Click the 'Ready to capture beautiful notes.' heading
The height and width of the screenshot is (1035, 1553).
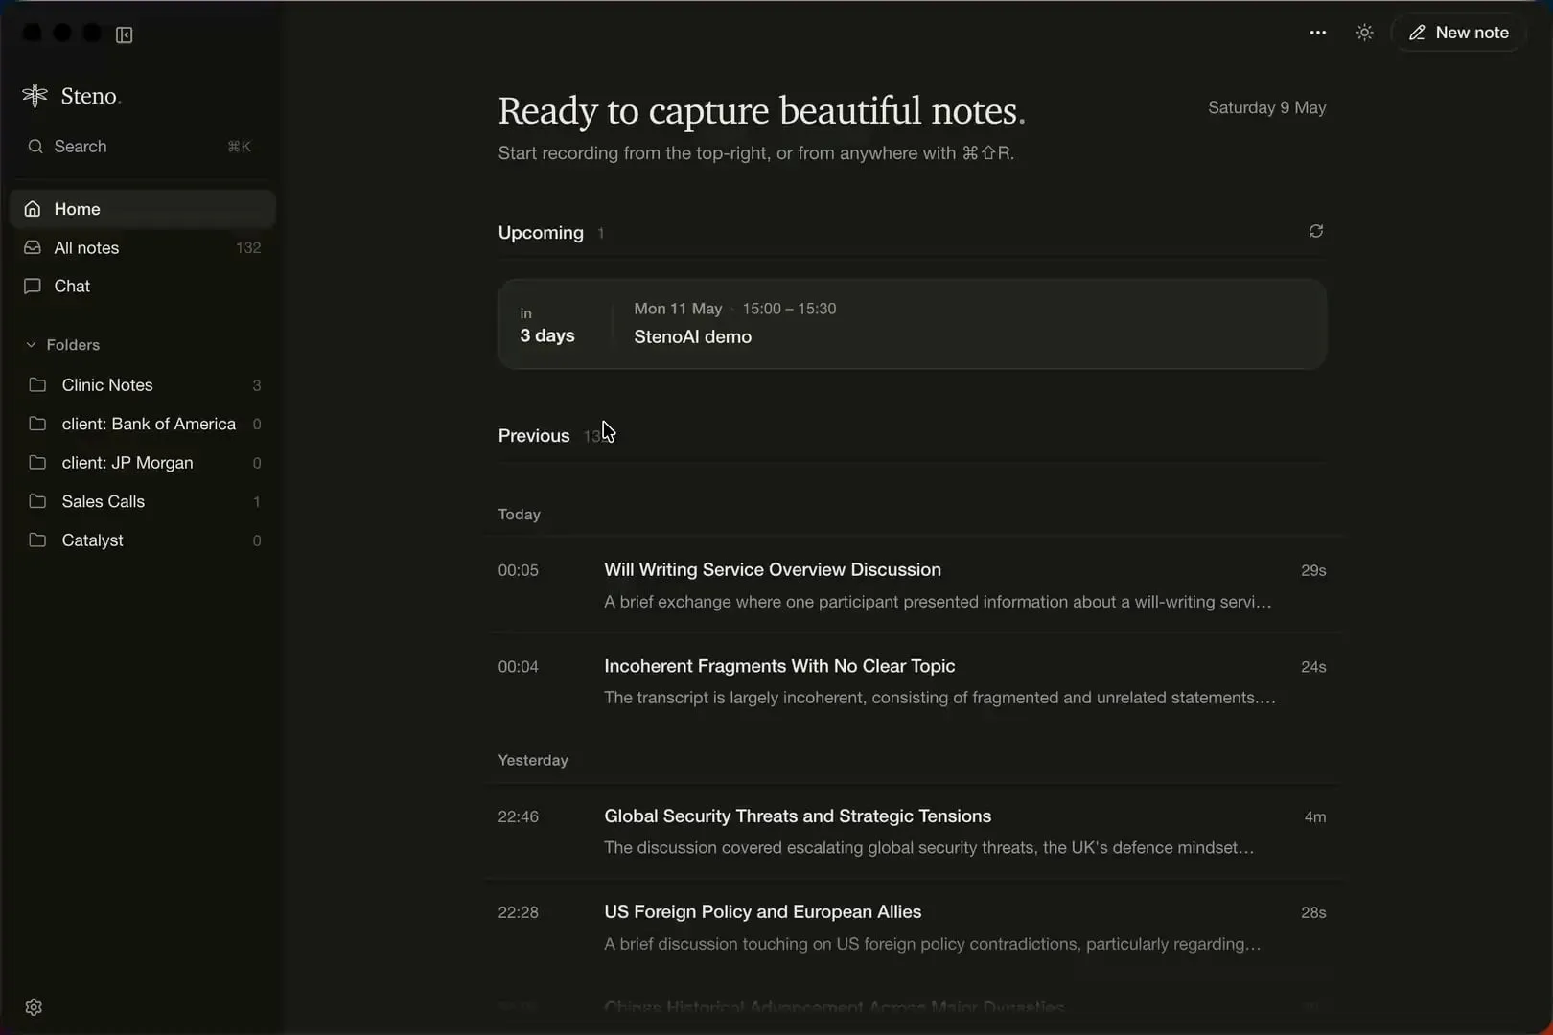[x=762, y=111]
